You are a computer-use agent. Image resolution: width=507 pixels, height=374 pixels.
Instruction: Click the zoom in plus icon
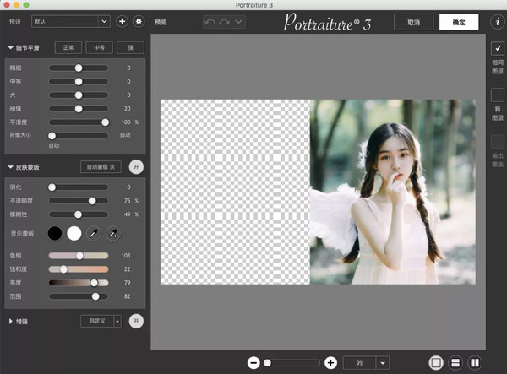click(x=330, y=362)
